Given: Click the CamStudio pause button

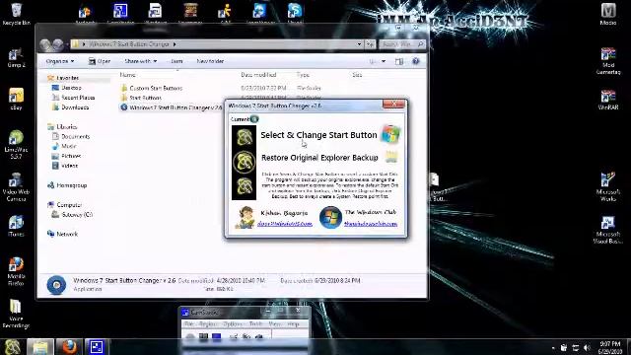Looking at the screenshot, I should 204,336.
